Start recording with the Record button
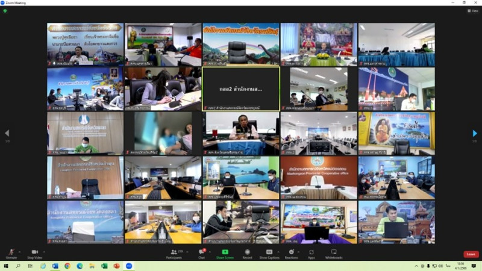The image size is (482, 271). click(x=247, y=253)
